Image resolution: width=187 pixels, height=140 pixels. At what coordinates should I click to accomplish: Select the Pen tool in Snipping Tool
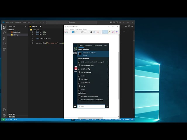pos(104,32)
